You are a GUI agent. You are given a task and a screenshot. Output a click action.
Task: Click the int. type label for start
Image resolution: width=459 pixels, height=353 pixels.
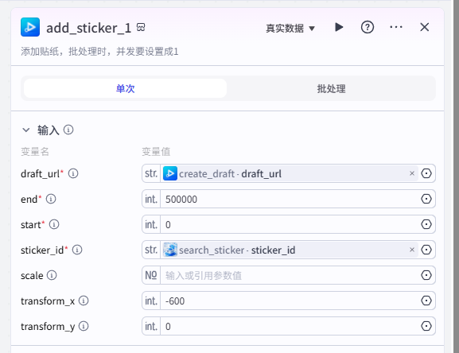coord(151,224)
